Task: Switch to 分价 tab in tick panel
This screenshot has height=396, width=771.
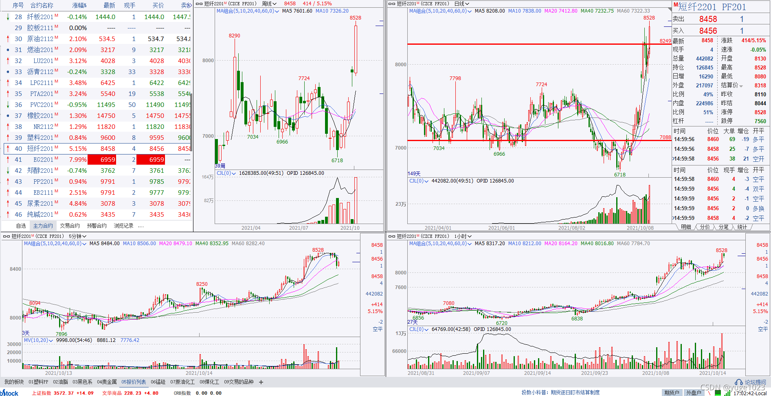Action: [705, 227]
